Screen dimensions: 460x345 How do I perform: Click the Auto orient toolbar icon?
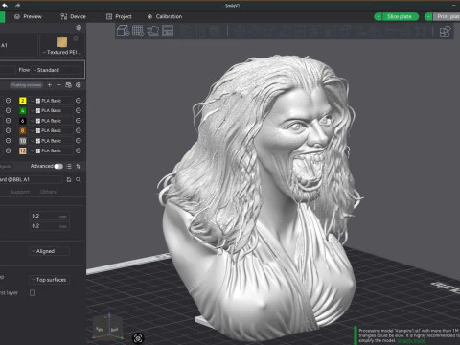pyautogui.click(x=153, y=31)
